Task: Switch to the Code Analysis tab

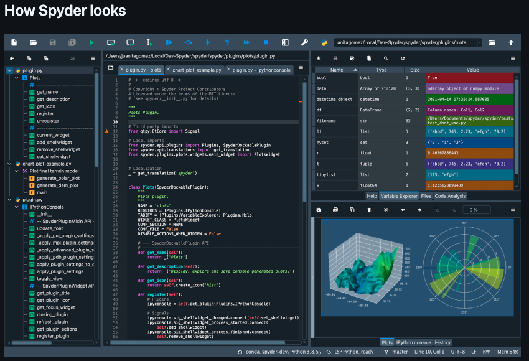Action: click(450, 196)
